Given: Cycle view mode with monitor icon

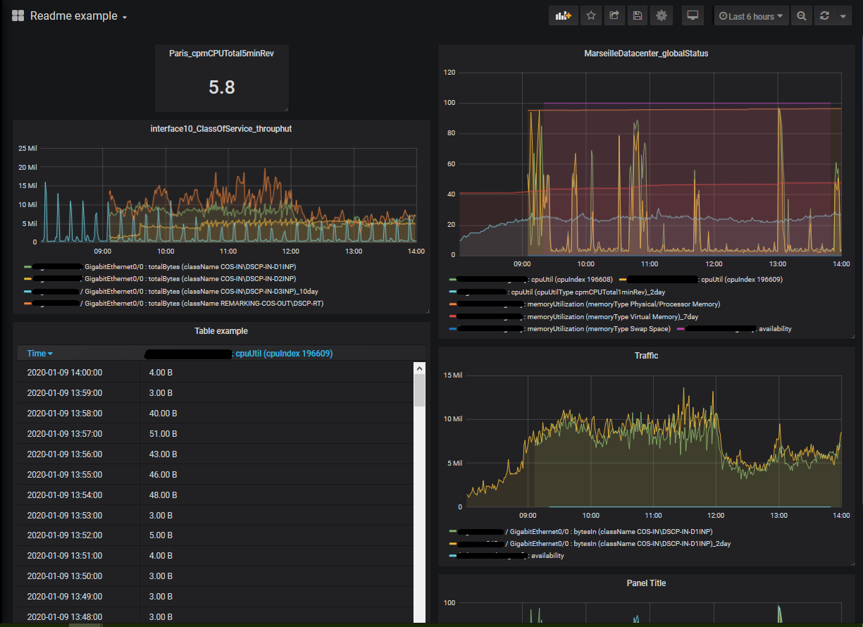Looking at the screenshot, I should click(693, 15).
